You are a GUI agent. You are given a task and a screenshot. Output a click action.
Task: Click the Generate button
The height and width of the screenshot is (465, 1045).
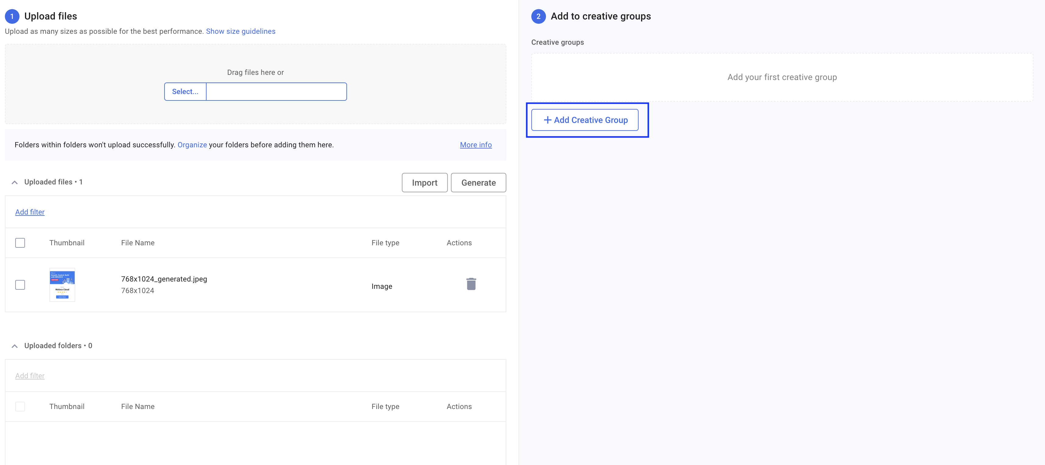[478, 183]
